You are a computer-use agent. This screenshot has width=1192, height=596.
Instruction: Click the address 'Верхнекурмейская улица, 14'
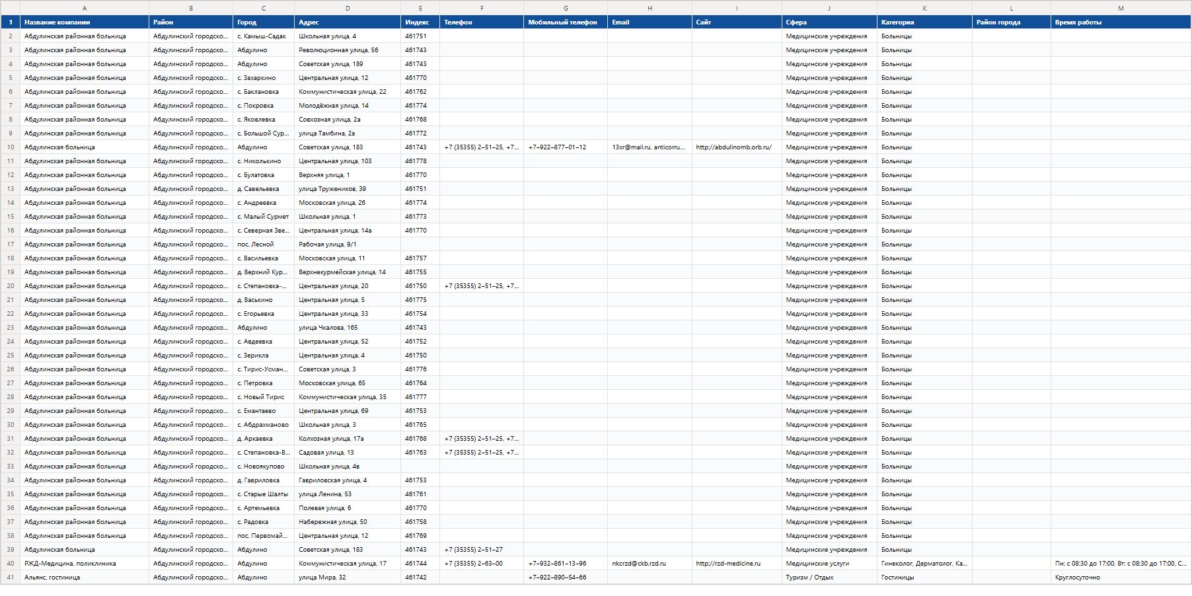coord(348,272)
